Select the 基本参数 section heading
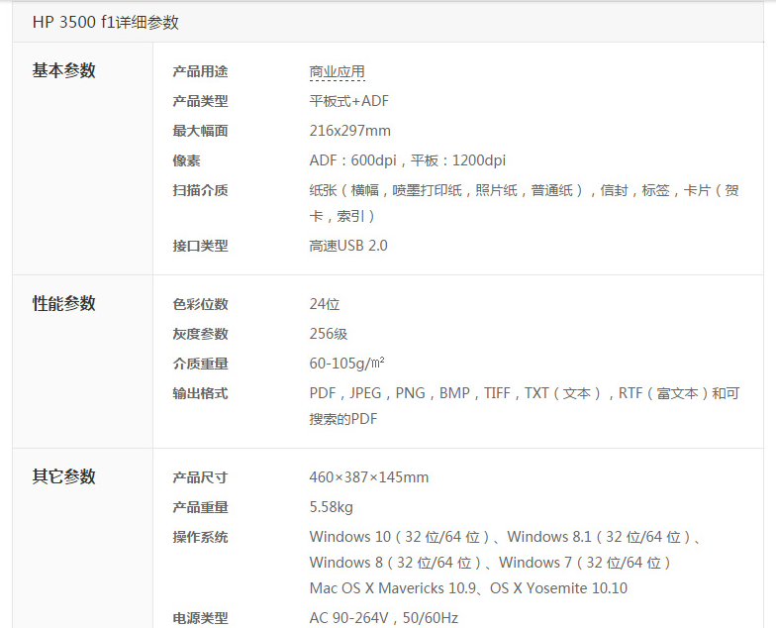This screenshot has width=776, height=628. coord(63,70)
